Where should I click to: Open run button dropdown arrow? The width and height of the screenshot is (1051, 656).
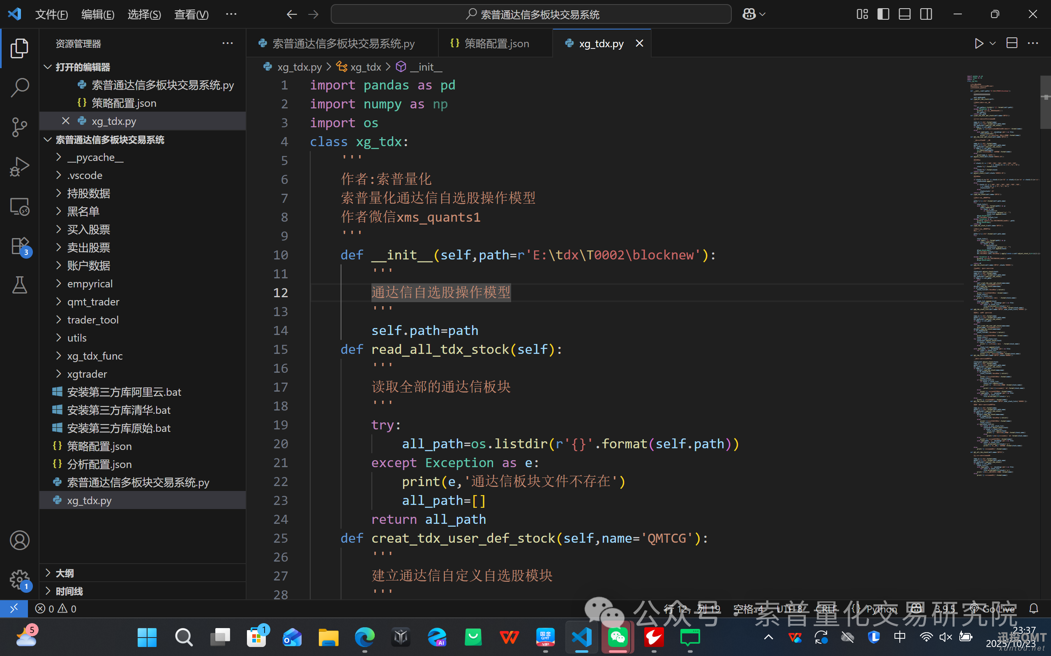tap(992, 44)
